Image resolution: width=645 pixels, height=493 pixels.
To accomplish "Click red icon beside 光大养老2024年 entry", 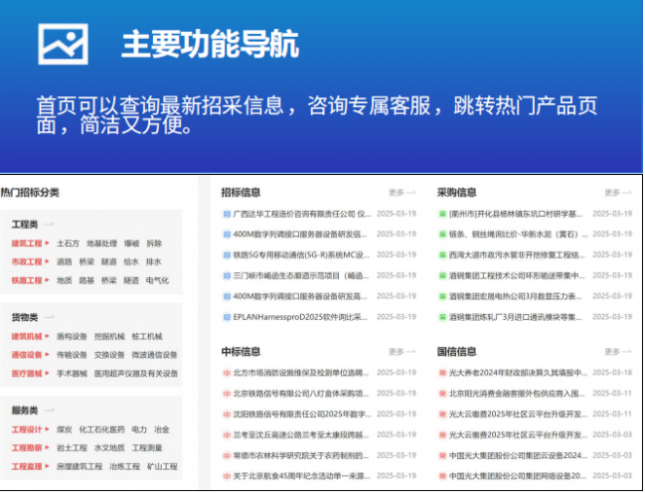I will 442,373.
